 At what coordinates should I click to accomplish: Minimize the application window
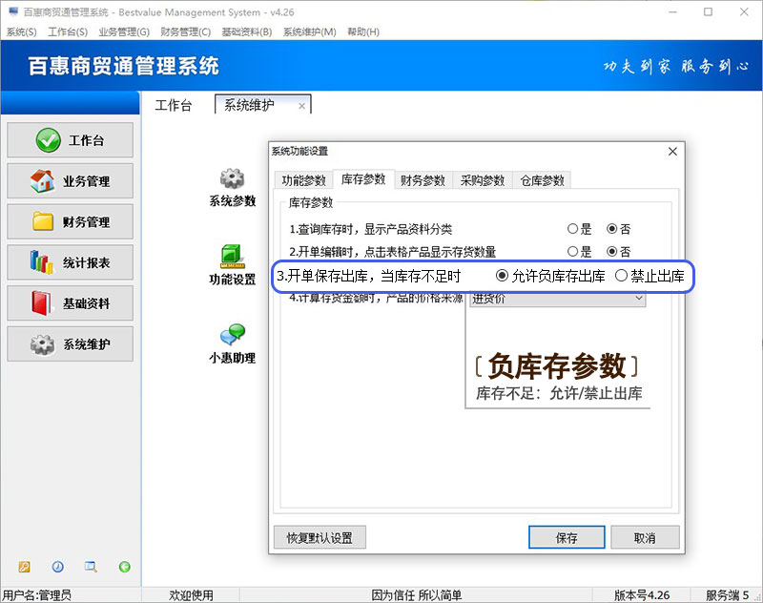[672, 11]
